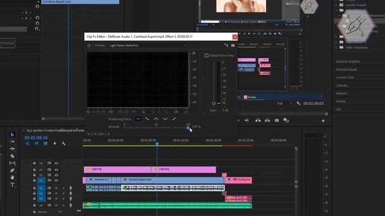Click timeline timecode 00:01:08:16
Image resolution: width=385 pixels, height=216 pixels.
coord(36,137)
